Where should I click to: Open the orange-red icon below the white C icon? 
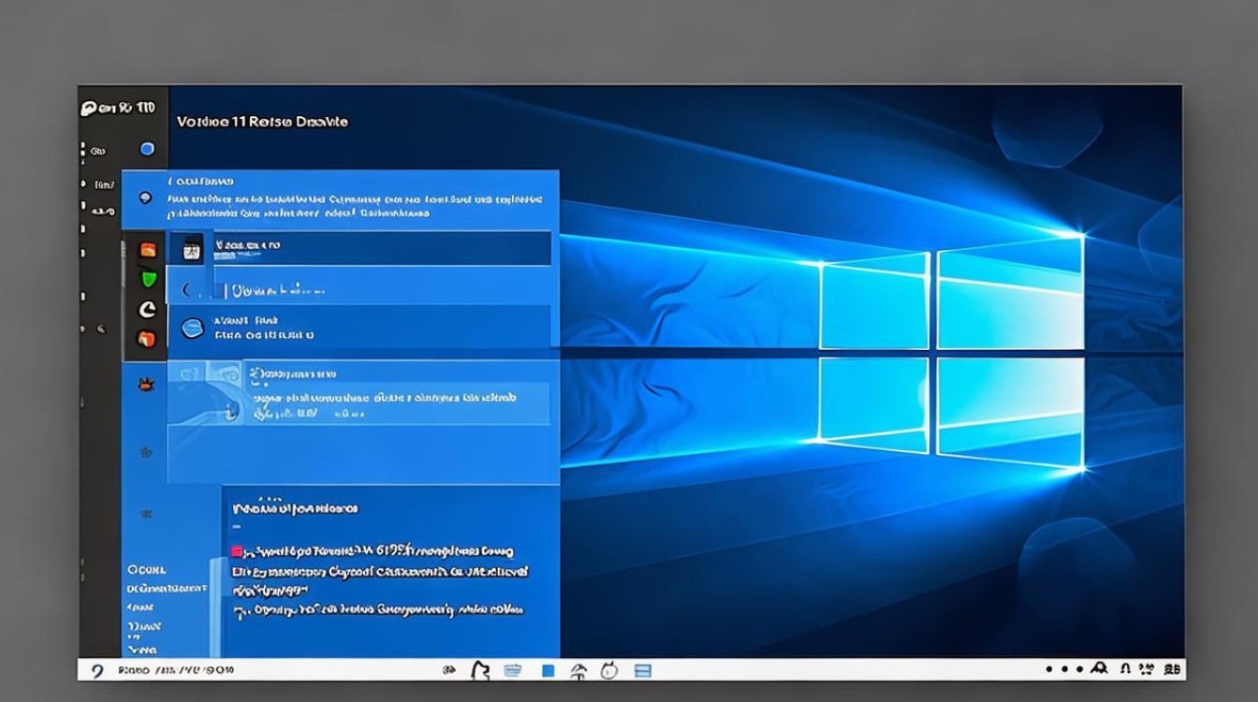[146, 339]
